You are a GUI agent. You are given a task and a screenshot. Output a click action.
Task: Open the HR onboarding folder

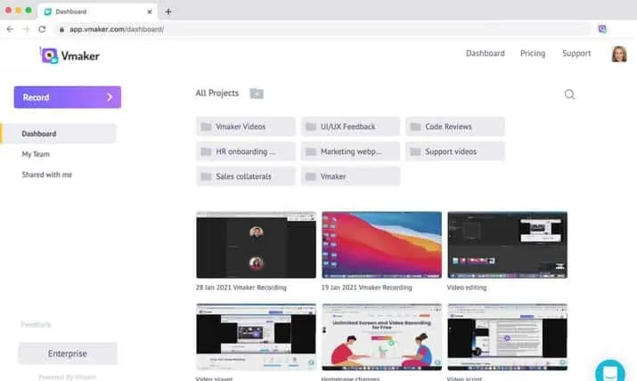pyautogui.click(x=246, y=151)
